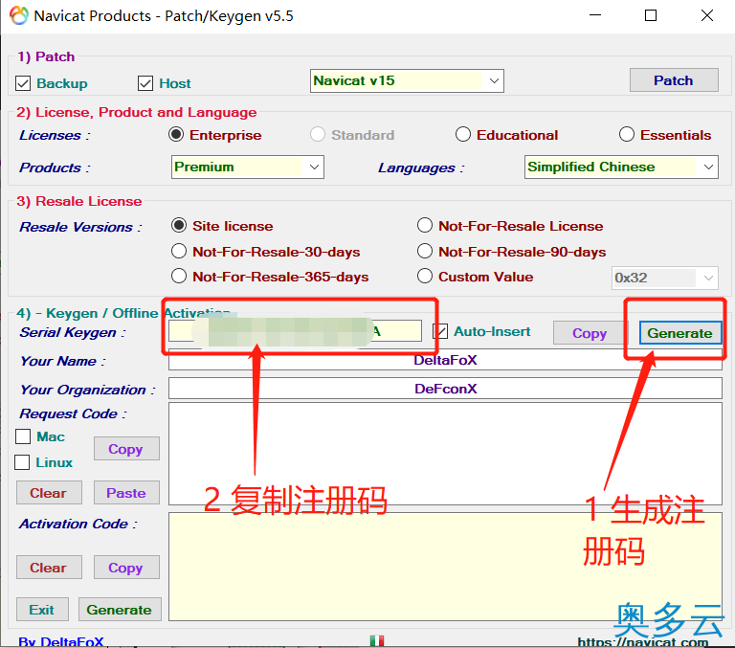This screenshot has height=648, width=735.
Task: Close the Patch/Keygen window
Action: pos(707,15)
